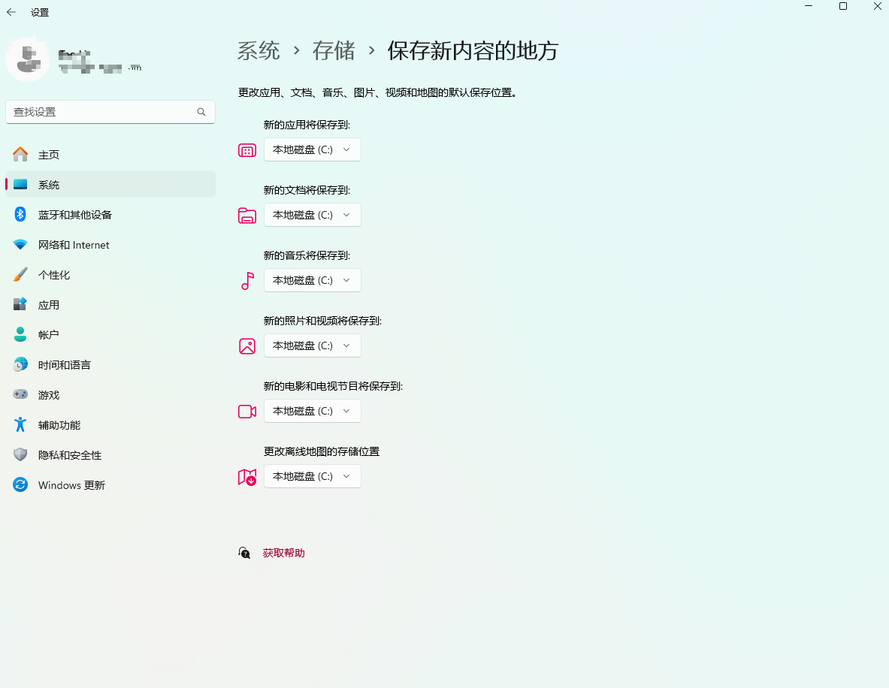Go to 帐户 settings page
Screen dimensions: 889x688
tap(110, 334)
